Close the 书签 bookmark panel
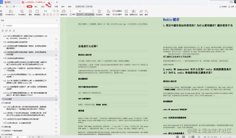Viewport: 236px width, 138px height. point(57,20)
